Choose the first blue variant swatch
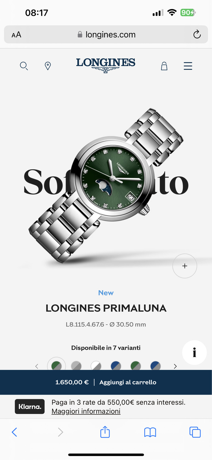 (x=116, y=366)
